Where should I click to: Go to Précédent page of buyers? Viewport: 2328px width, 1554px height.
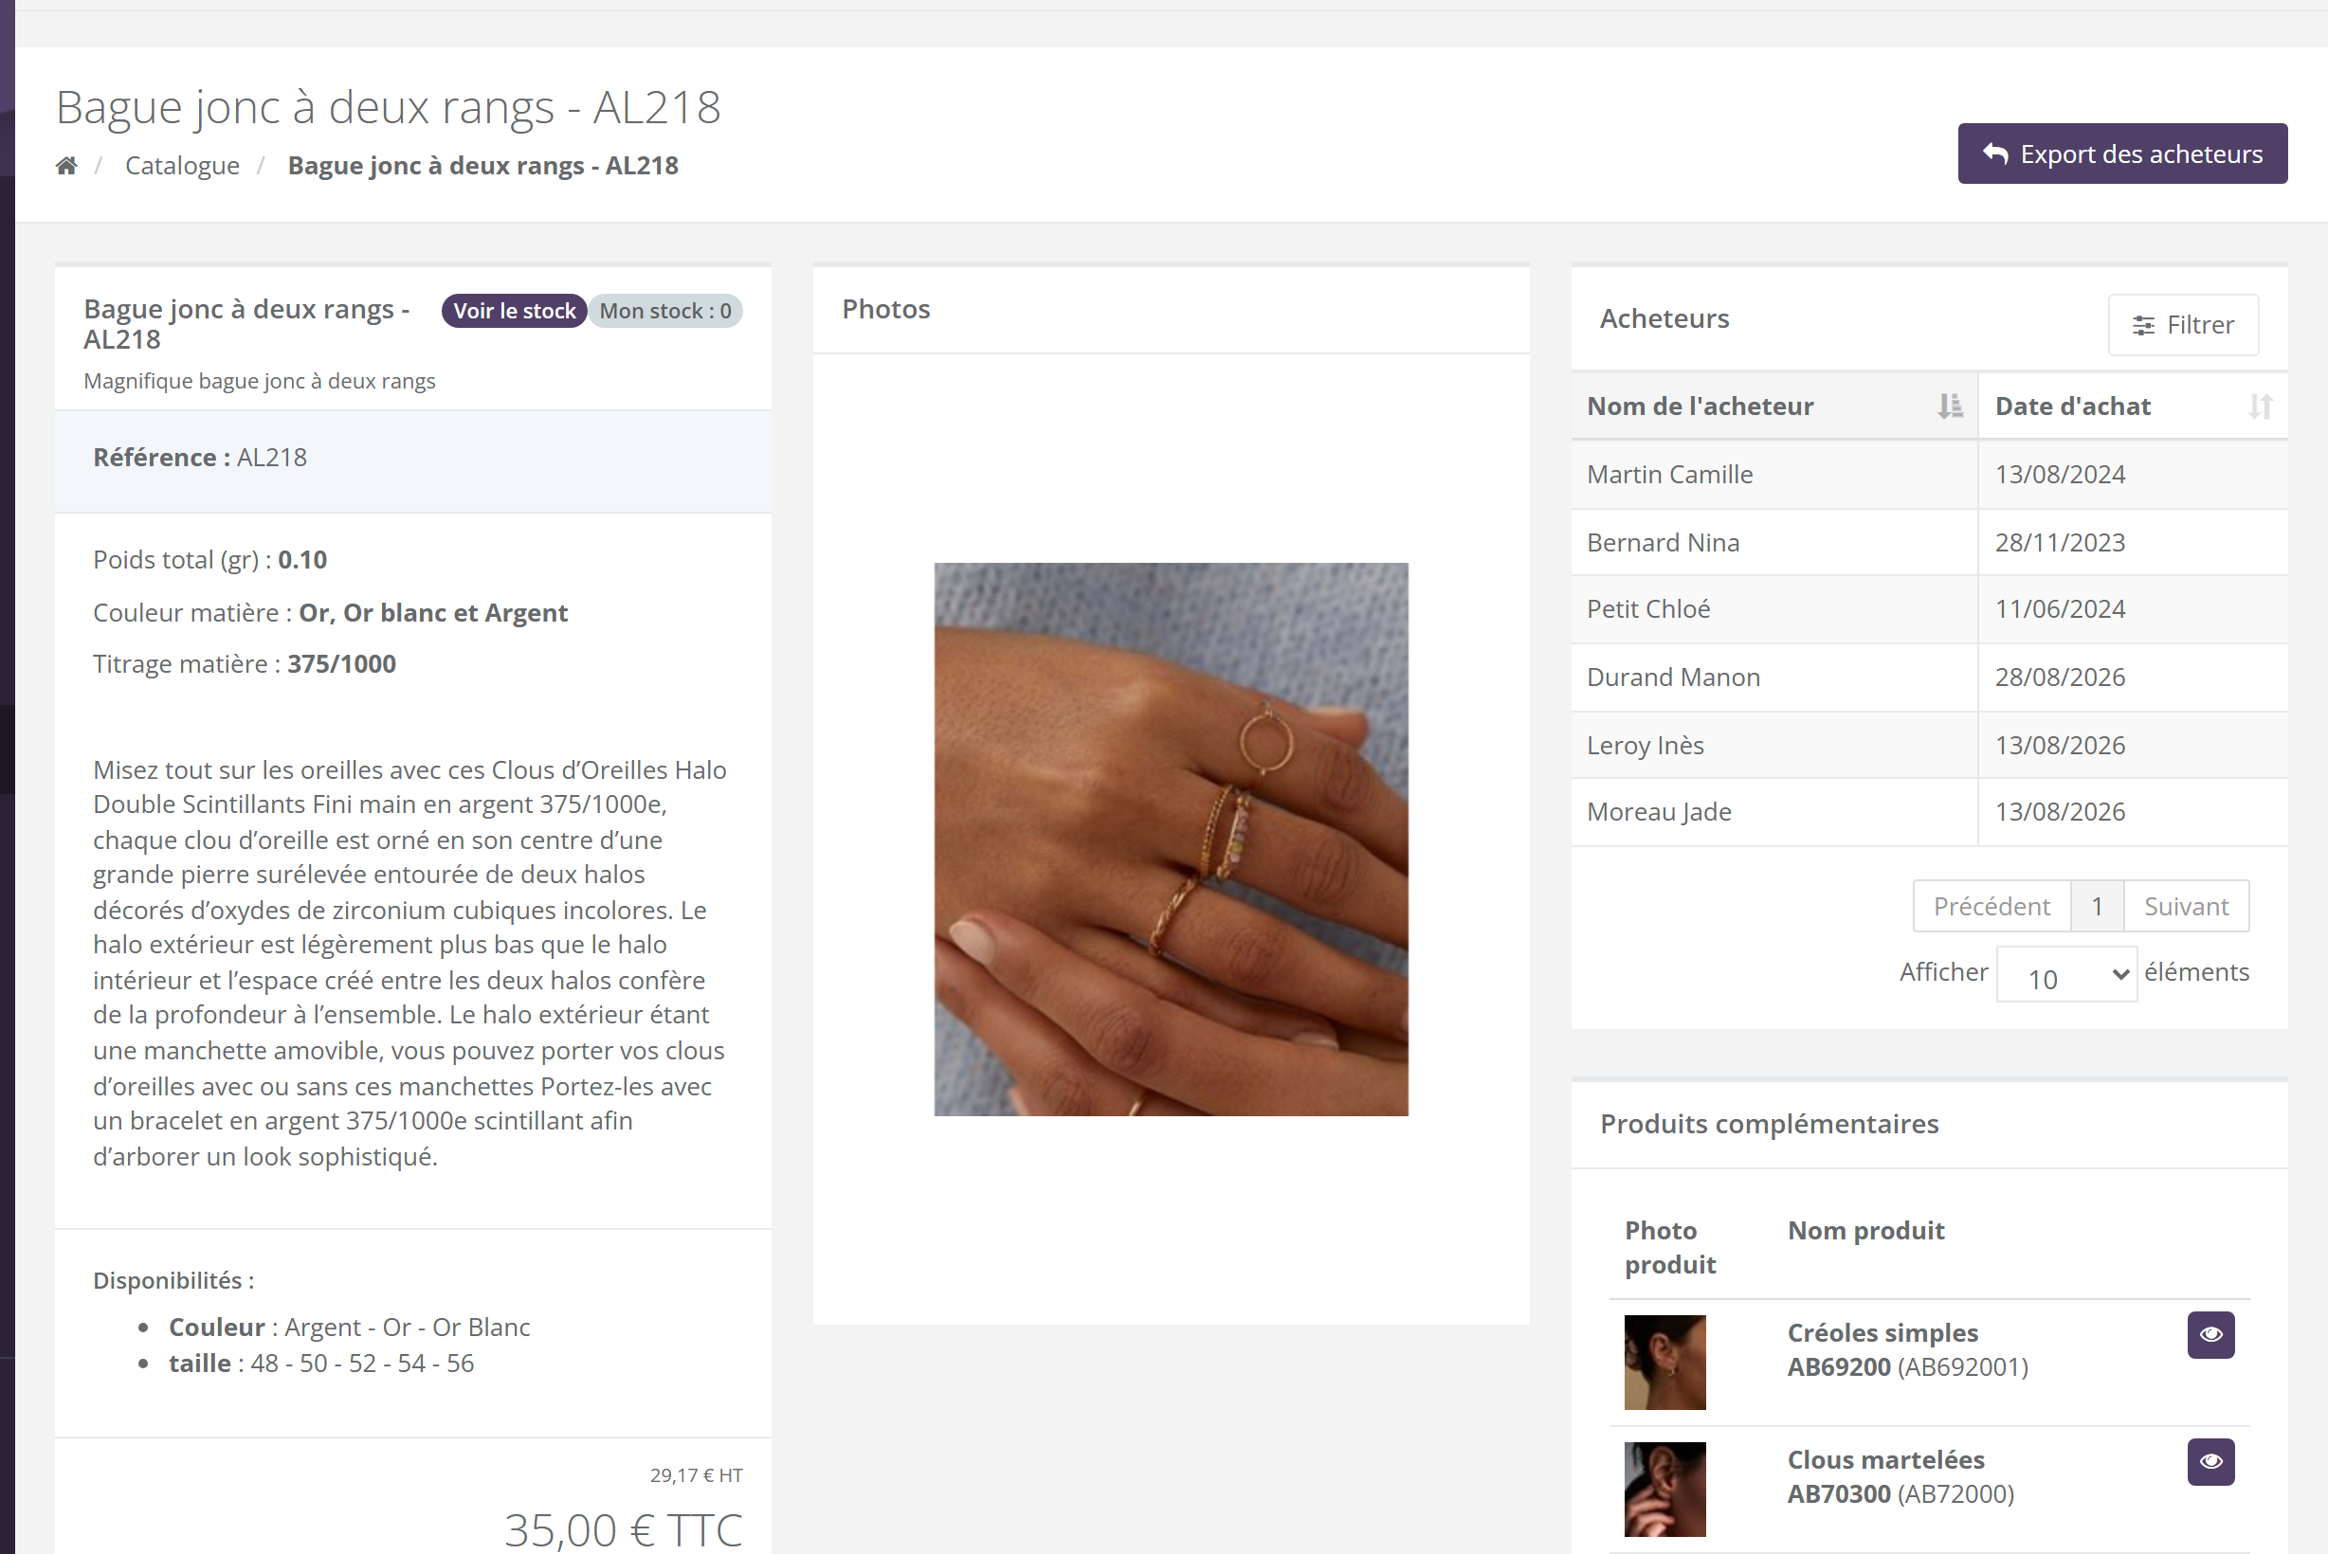(x=1991, y=906)
